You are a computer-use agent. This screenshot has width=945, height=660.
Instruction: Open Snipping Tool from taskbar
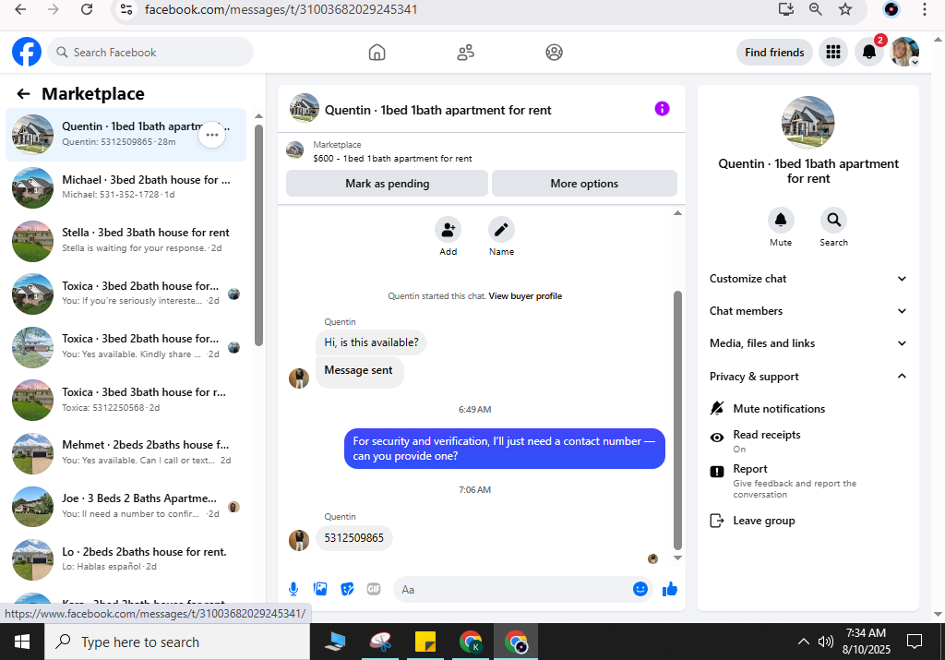(x=380, y=642)
